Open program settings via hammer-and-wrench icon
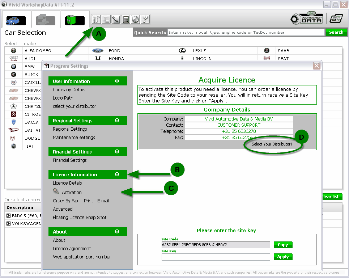This screenshot has height=278, width=349. click(x=96, y=20)
